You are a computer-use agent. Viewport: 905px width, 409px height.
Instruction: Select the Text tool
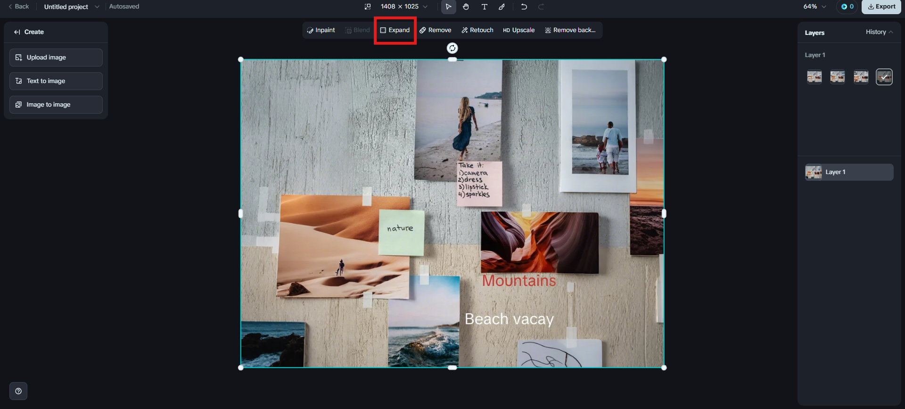(484, 7)
